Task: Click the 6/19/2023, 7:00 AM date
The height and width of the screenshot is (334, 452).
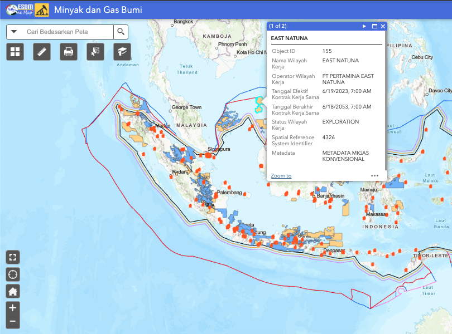Action: [x=347, y=91]
